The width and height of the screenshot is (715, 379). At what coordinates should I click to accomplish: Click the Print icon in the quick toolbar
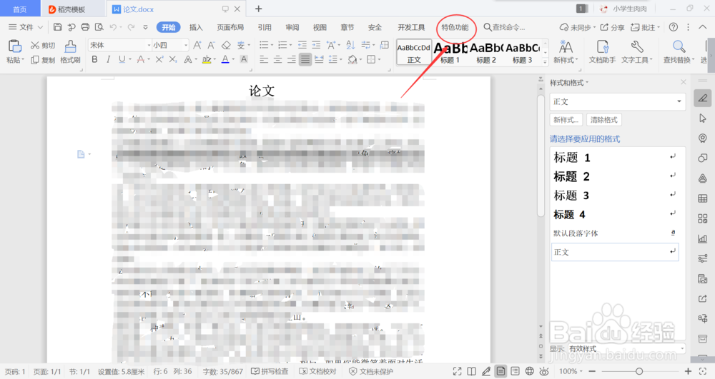(85, 27)
